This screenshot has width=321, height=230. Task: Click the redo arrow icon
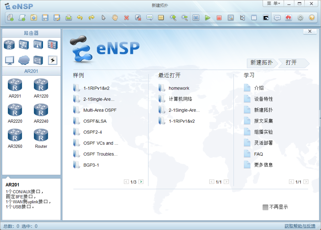pos(91,18)
